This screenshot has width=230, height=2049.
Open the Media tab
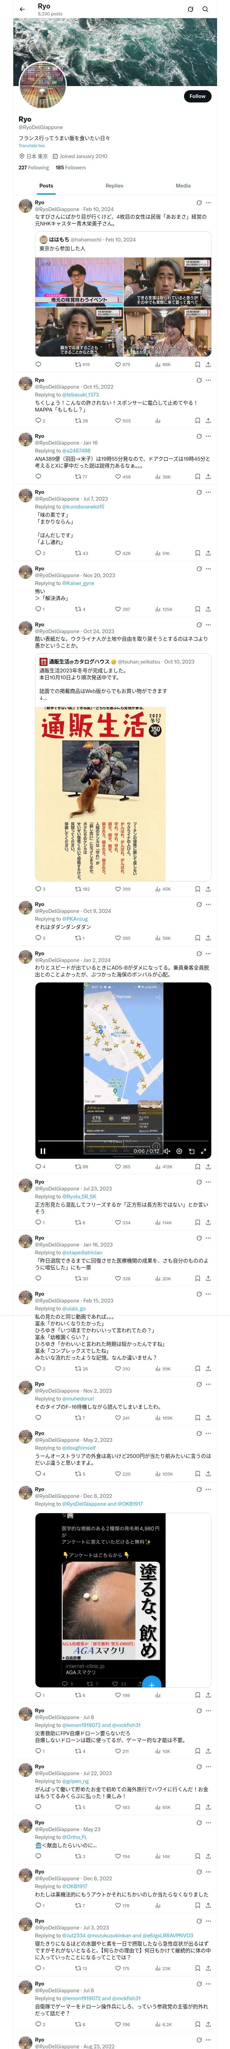click(x=183, y=185)
